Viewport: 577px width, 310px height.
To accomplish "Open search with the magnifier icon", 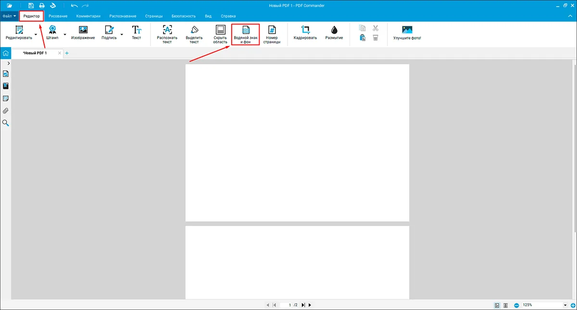I will 6,123.
